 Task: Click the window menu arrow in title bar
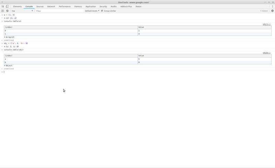tap(2, 2)
